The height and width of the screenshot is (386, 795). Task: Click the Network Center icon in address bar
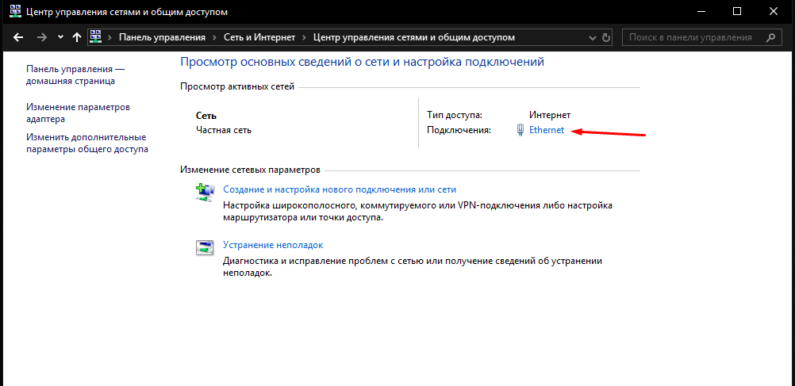(96, 37)
